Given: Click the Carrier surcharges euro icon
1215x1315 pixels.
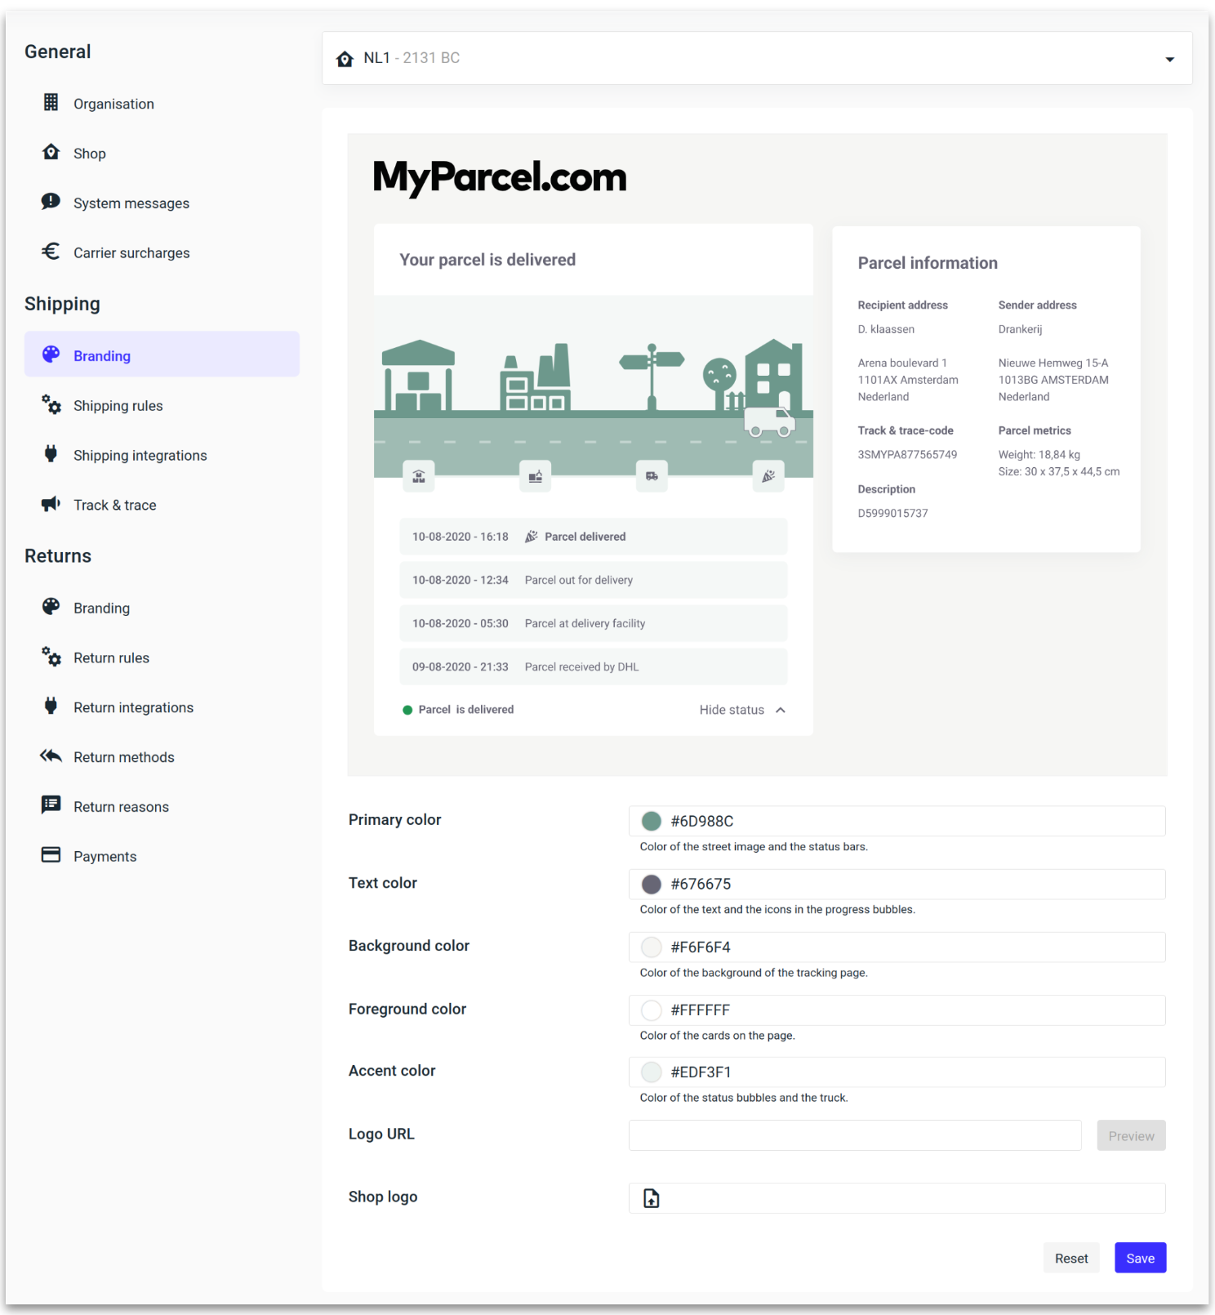Looking at the screenshot, I should coord(51,252).
